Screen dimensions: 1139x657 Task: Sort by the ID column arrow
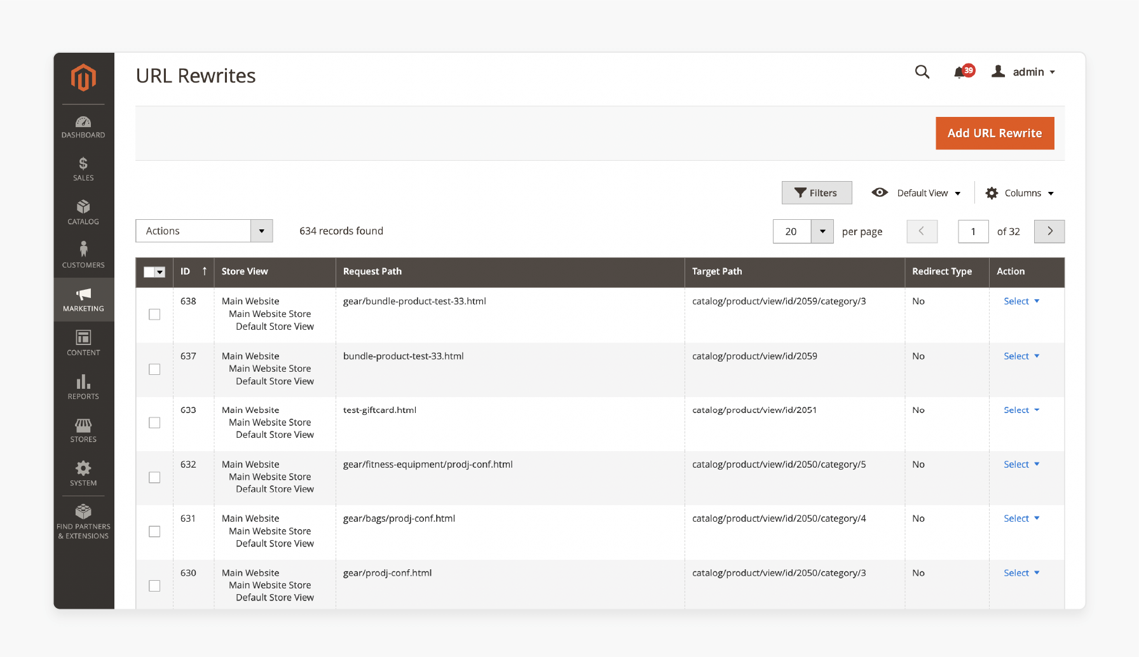(205, 271)
